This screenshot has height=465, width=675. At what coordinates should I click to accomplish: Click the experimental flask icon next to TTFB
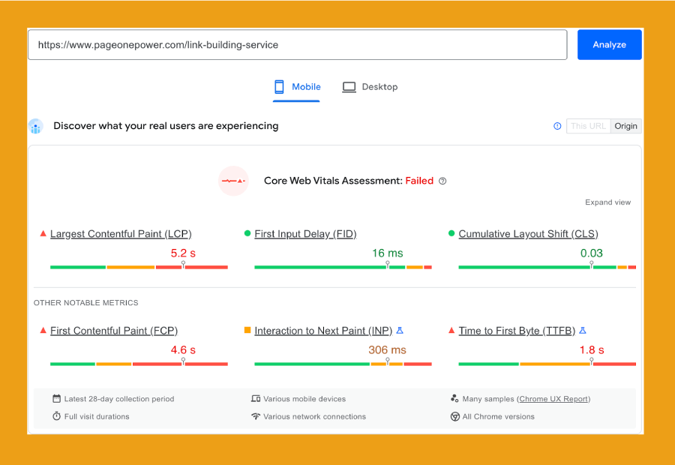click(x=581, y=330)
